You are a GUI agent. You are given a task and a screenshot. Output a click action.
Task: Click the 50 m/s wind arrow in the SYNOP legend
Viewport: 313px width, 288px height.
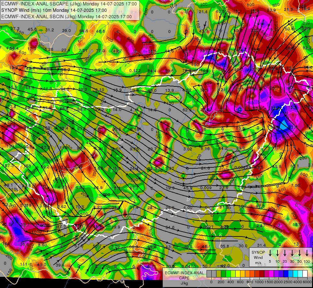click(x=300, y=253)
